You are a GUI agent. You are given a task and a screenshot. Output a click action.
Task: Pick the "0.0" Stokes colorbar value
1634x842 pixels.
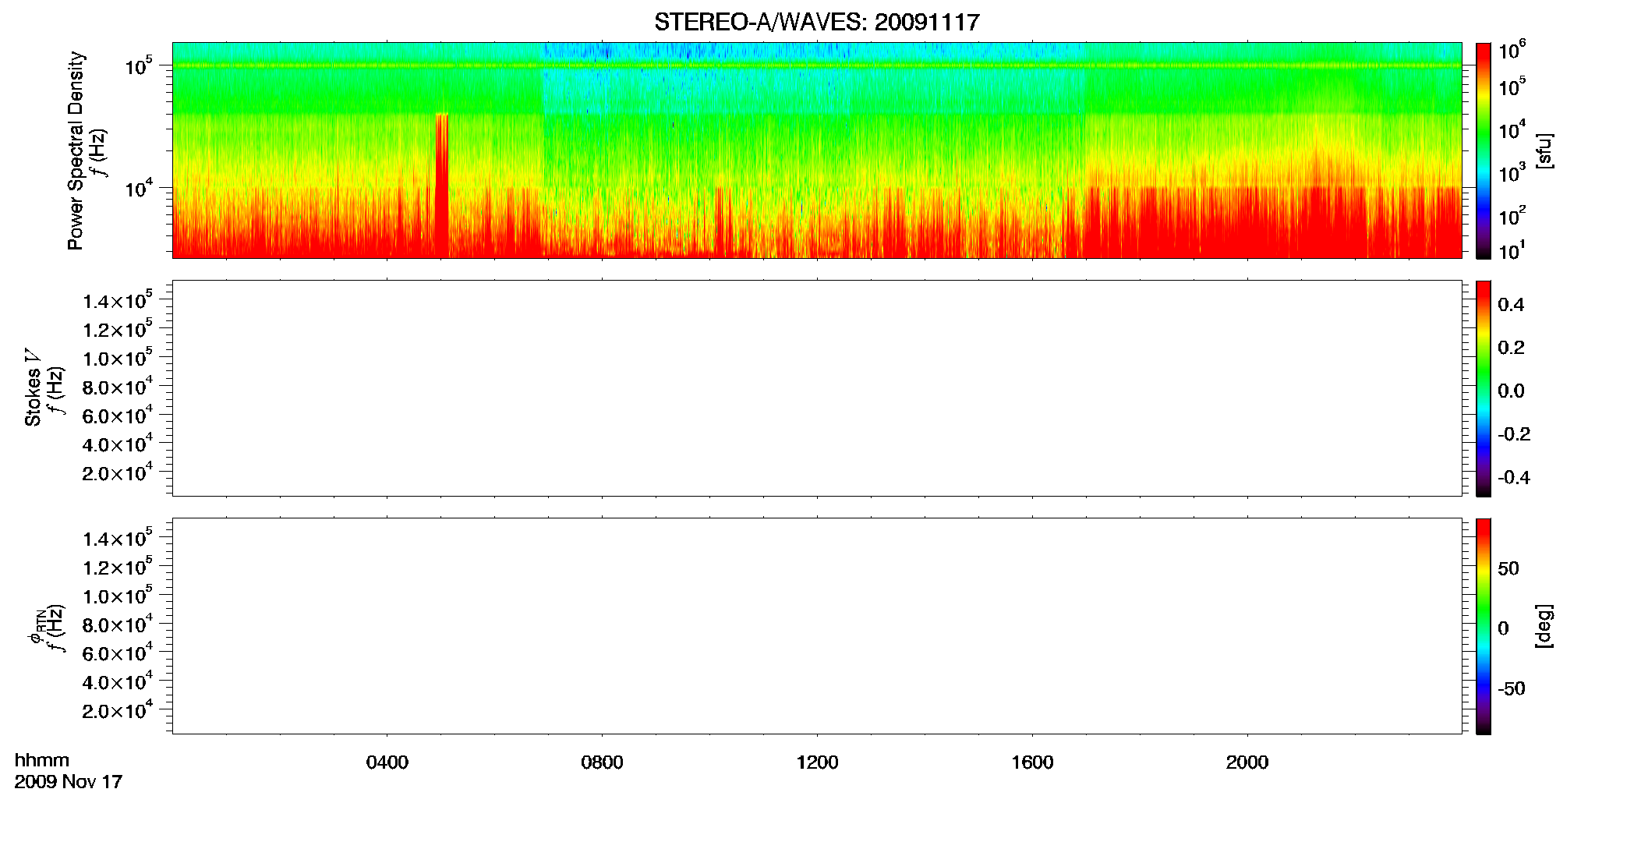[1511, 391]
